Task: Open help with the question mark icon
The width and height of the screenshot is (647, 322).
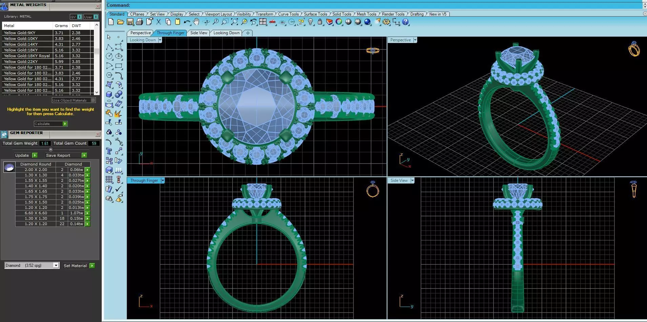Action: [405, 22]
